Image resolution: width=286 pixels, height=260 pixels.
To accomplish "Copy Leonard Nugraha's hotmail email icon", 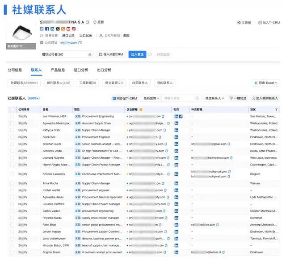I will [x=231, y=158].
